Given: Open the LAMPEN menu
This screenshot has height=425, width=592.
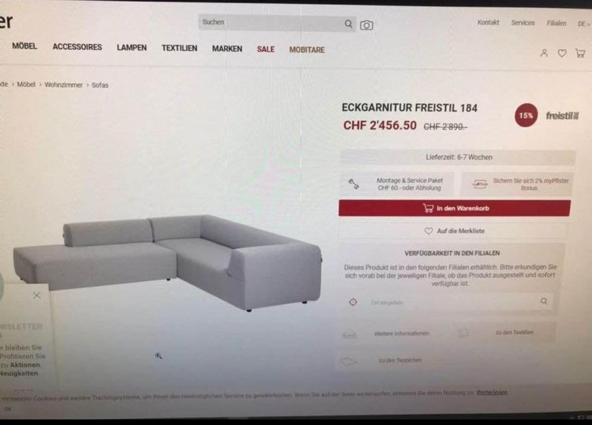Looking at the screenshot, I should [x=132, y=48].
